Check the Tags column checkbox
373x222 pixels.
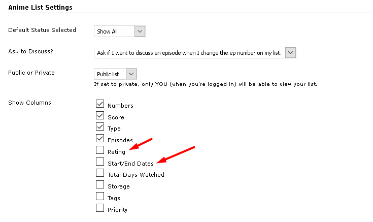(100, 196)
